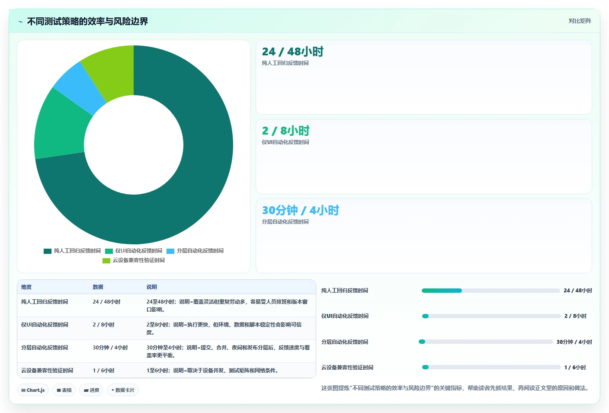Click the description starting 2至8小时
The image size is (609, 413).
(x=224, y=329)
